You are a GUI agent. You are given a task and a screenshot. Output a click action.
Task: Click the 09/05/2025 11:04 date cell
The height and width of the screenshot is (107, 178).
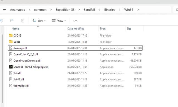tap(77, 67)
